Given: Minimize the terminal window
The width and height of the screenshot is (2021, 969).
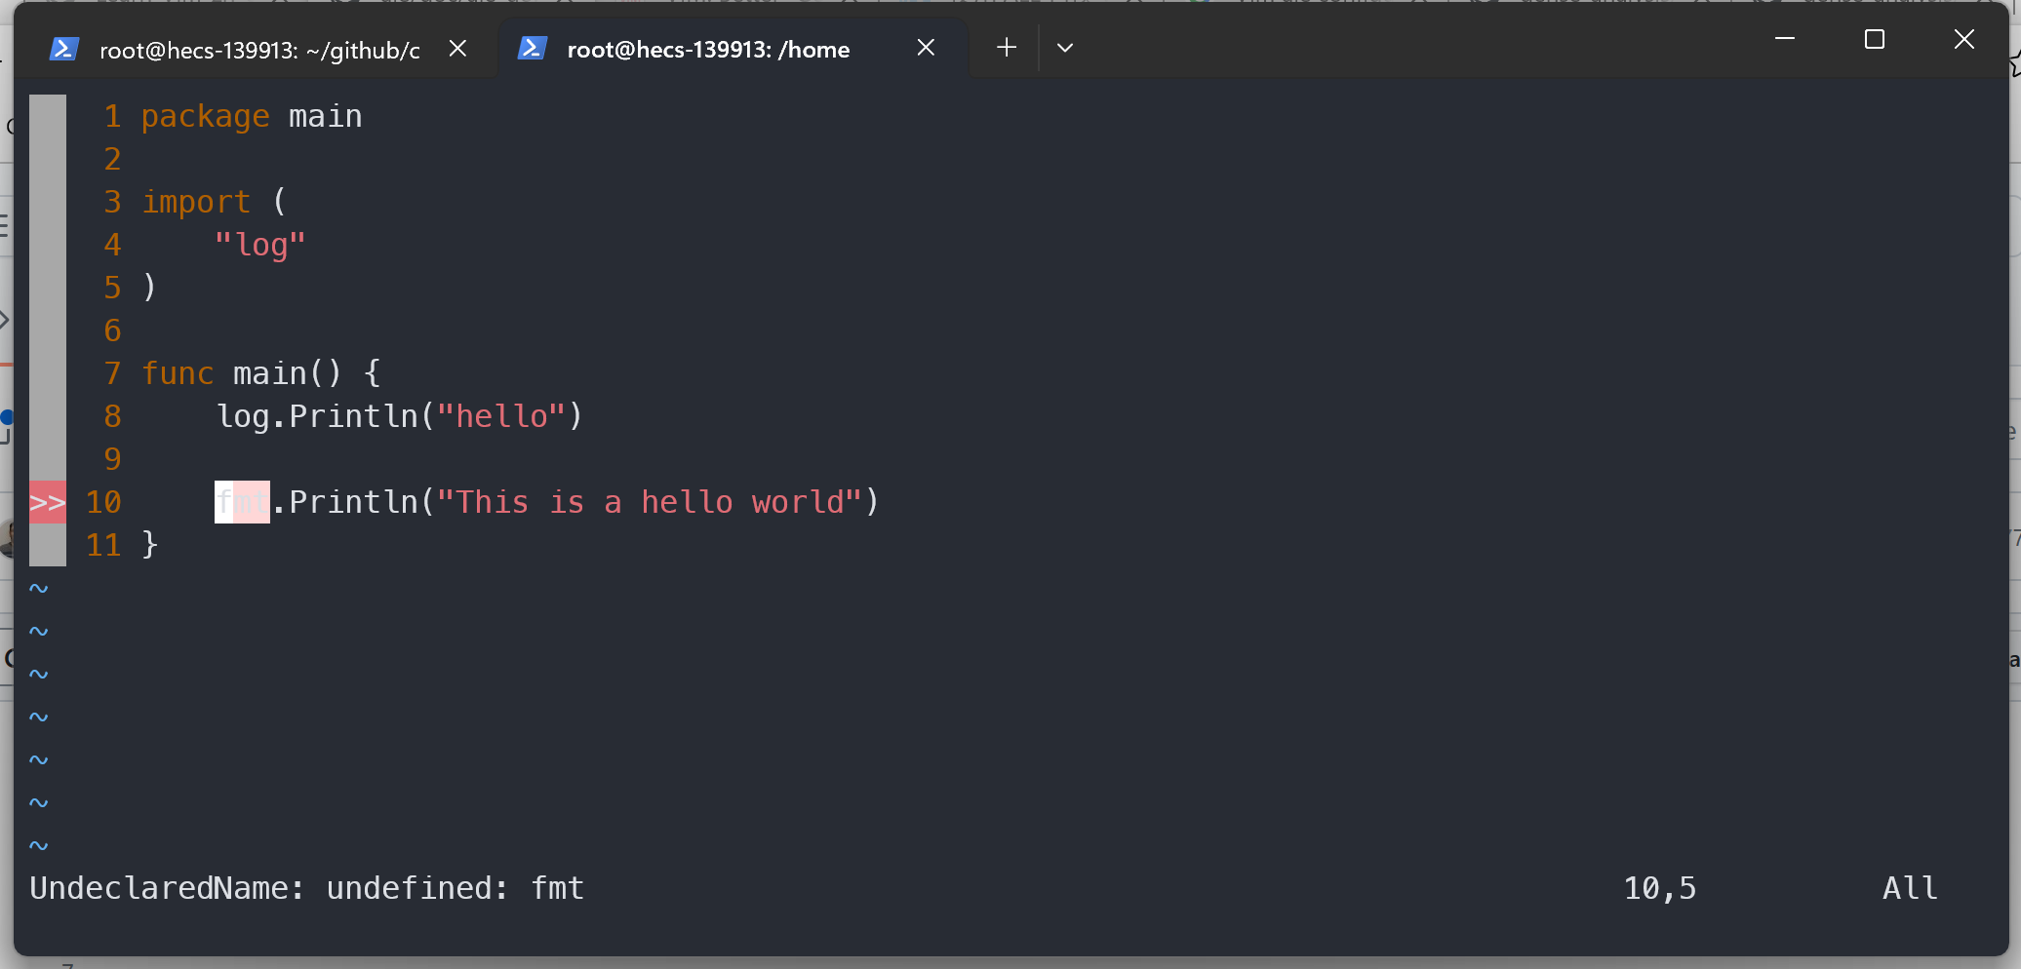Looking at the screenshot, I should (1784, 39).
